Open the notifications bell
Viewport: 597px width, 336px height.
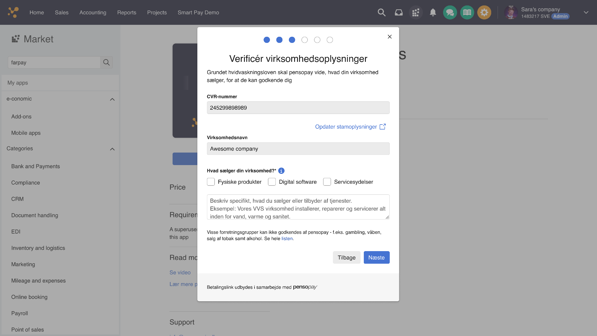click(433, 12)
